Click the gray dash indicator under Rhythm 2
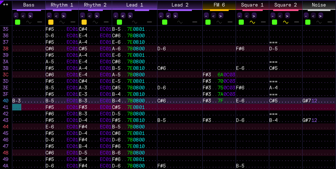 click(106, 22)
